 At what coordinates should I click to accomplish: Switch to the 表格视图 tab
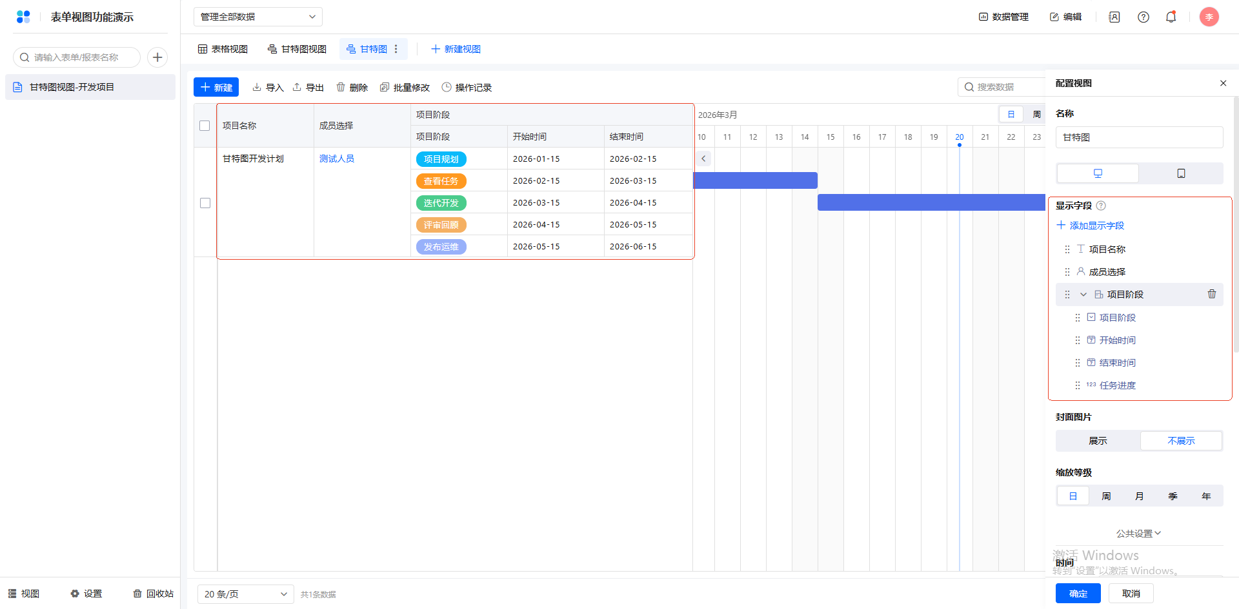pyautogui.click(x=223, y=49)
